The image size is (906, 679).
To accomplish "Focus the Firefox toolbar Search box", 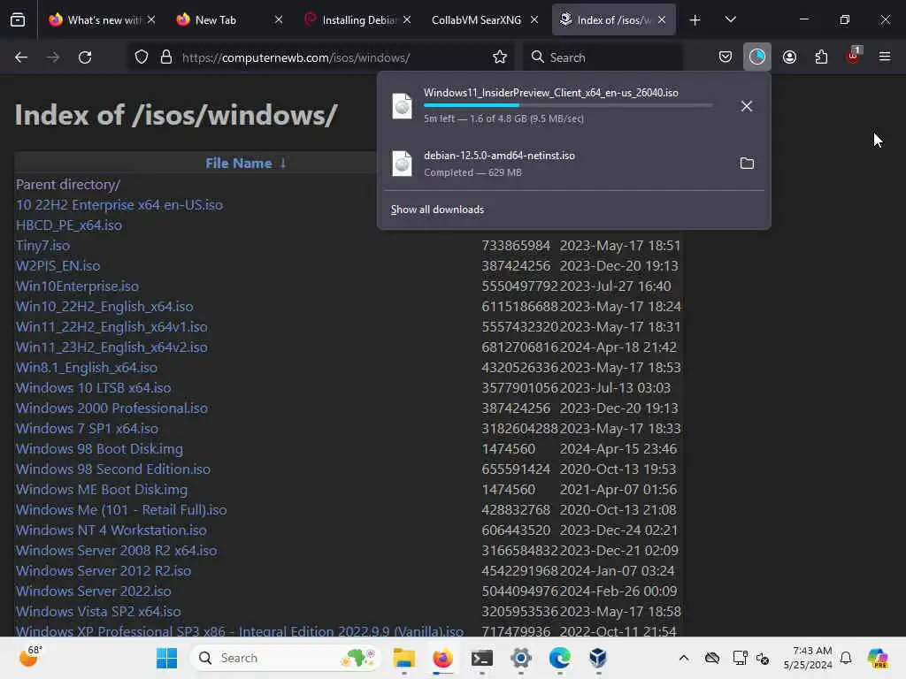I will (603, 57).
